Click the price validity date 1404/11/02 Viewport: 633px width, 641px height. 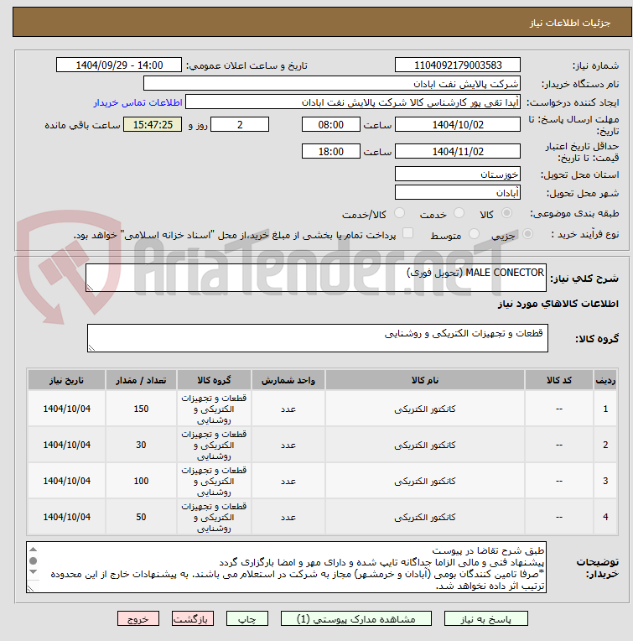tap(458, 152)
